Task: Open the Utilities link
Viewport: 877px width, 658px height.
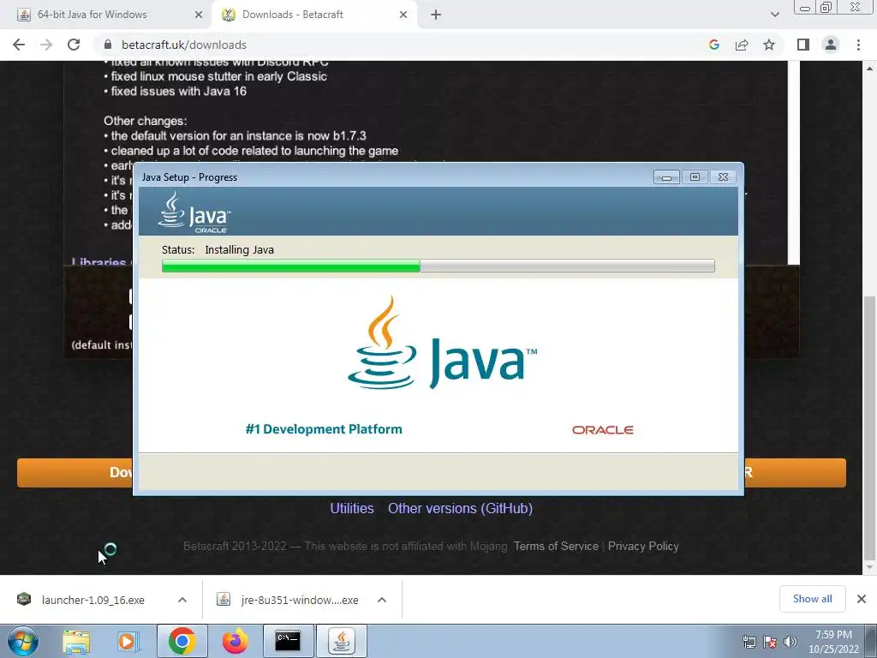Action: point(352,508)
